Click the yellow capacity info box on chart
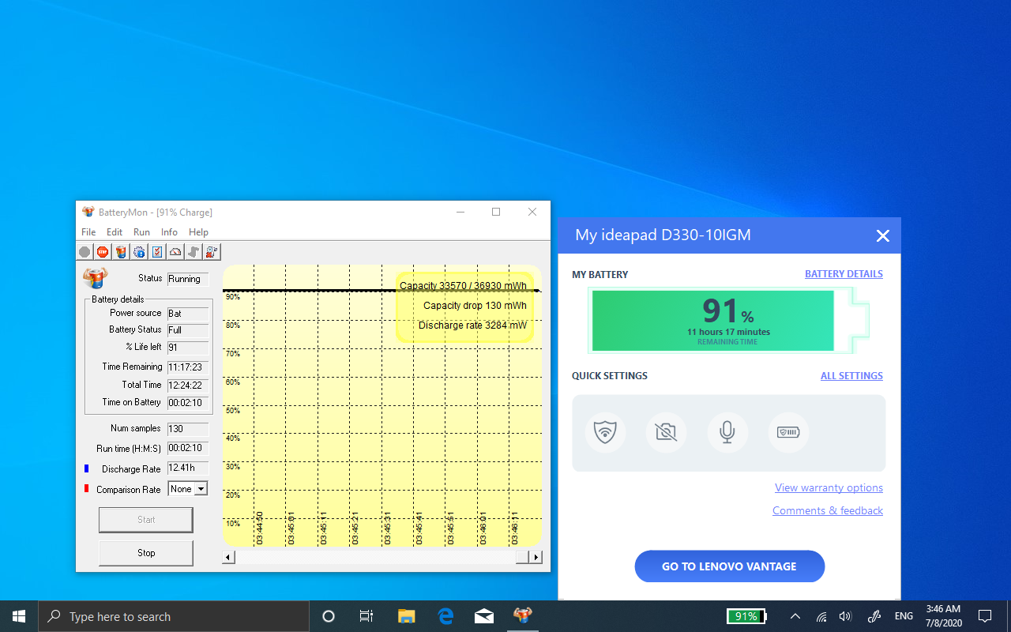This screenshot has width=1011, height=632. coord(464,307)
